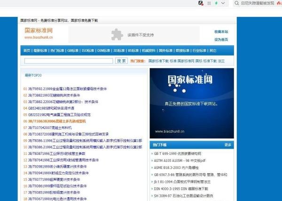The height and width of the screenshot is (201, 282).
Task: Click the magnifier icon in browser search box
Action: pos(237,3)
